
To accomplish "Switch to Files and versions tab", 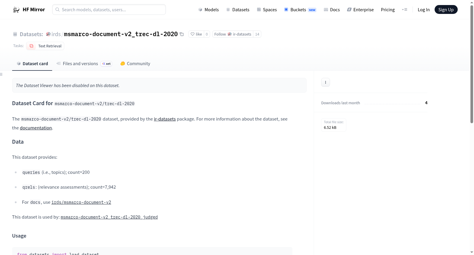I will click(x=84, y=64).
